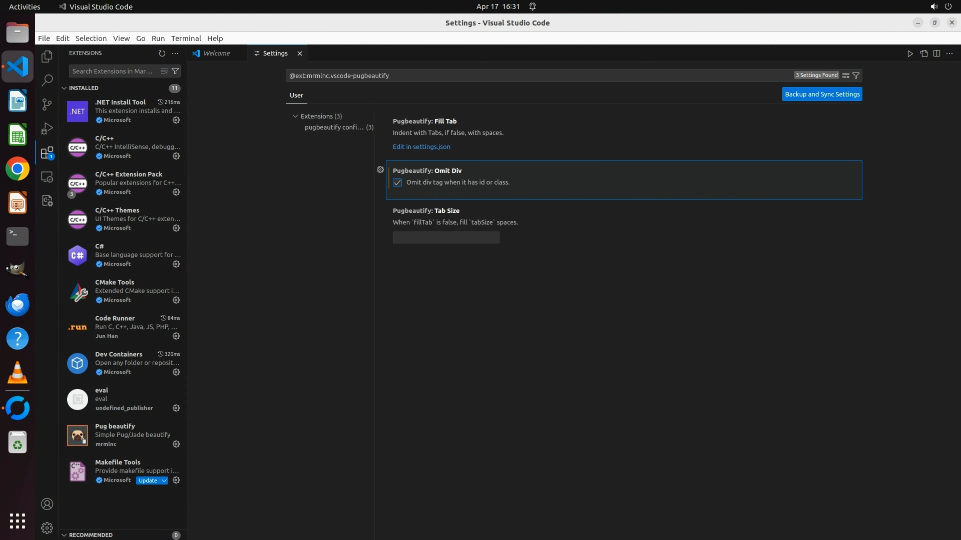
Task: Open the Explorer view in activity bar
Action: click(x=47, y=56)
